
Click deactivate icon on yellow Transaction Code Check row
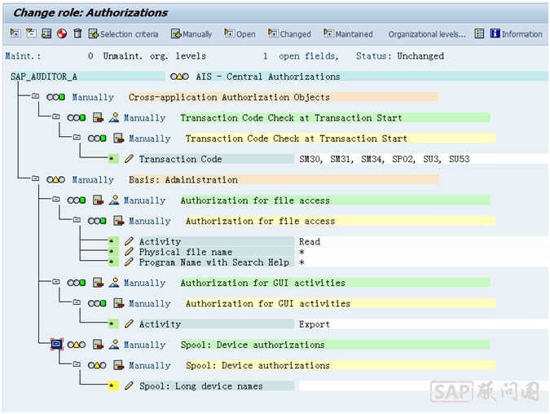pos(119,139)
